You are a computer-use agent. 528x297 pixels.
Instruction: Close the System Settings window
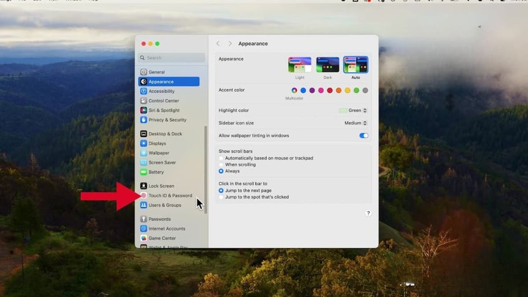[143, 44]
